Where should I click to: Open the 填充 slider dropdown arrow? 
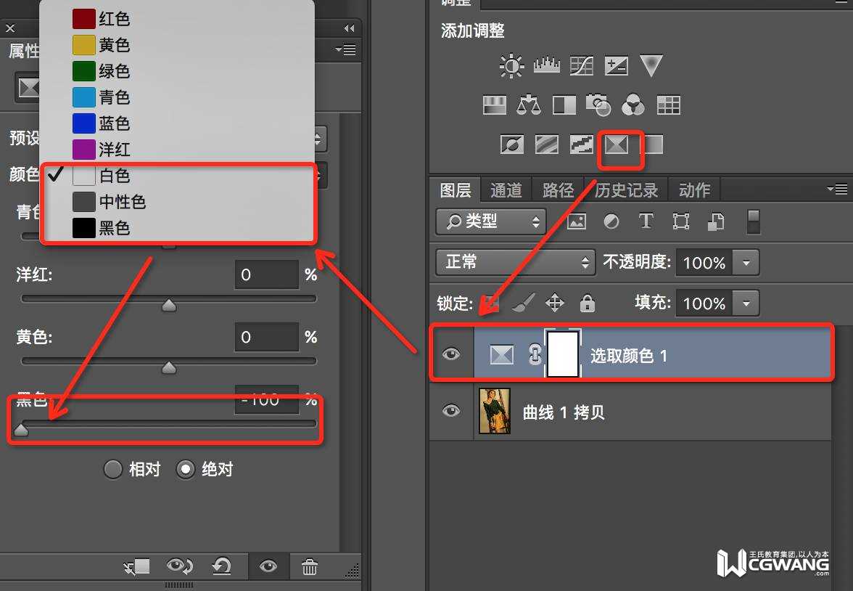(746, 303)
